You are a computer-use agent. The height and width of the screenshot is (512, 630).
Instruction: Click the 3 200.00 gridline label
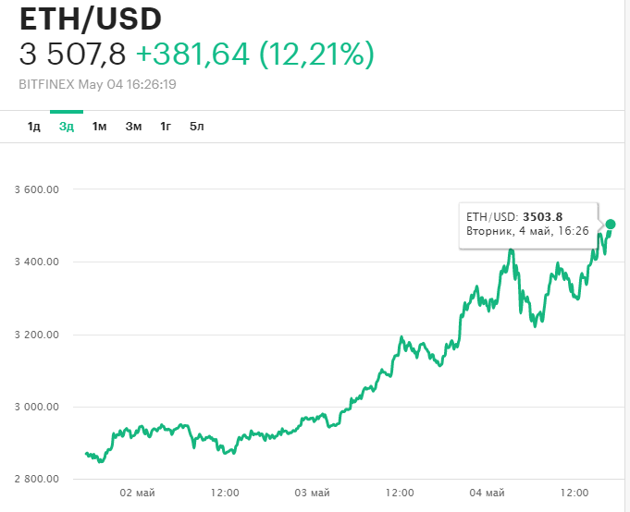[37, 335]
